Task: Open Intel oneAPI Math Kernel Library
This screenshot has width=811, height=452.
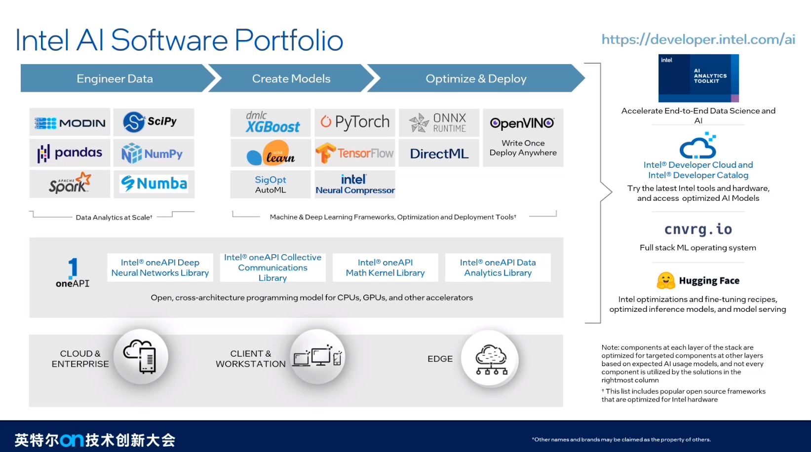Action: [x=385, y=267]
